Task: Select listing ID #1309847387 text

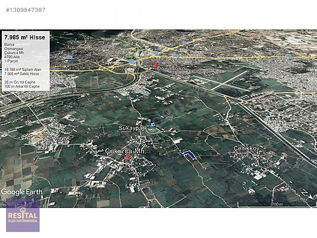Action: coord(26,10)
